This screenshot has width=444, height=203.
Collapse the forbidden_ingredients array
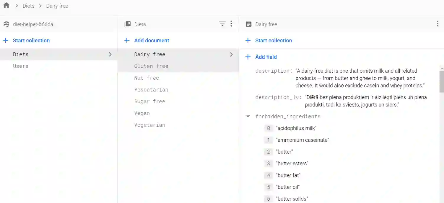(248, 117)
